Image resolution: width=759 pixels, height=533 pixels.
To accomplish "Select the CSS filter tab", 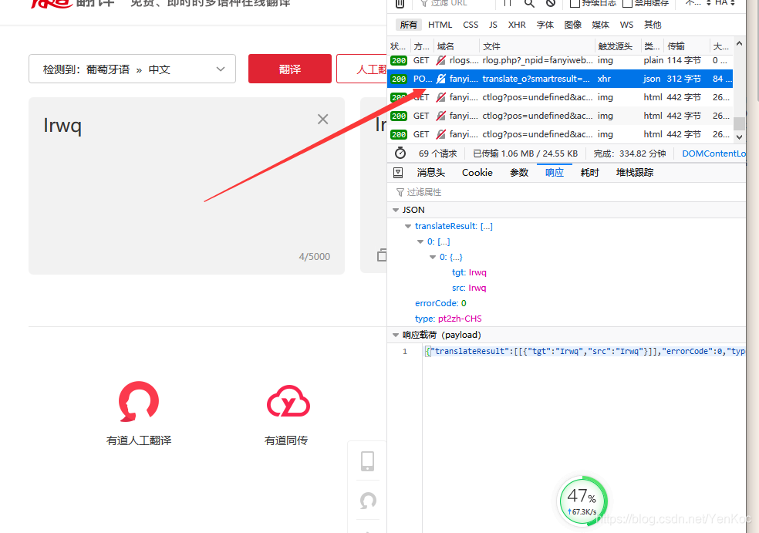I will (471, 25).
